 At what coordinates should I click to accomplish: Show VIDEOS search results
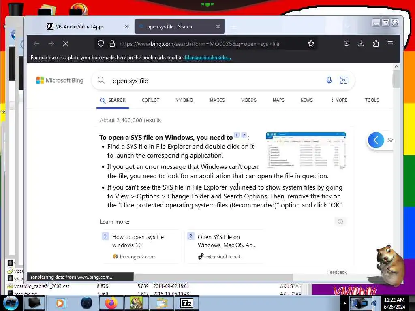coord(249,100)
